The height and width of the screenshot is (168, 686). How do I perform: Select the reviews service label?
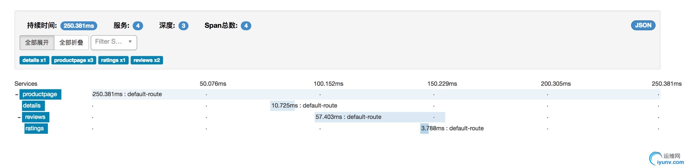coord(36,117)
